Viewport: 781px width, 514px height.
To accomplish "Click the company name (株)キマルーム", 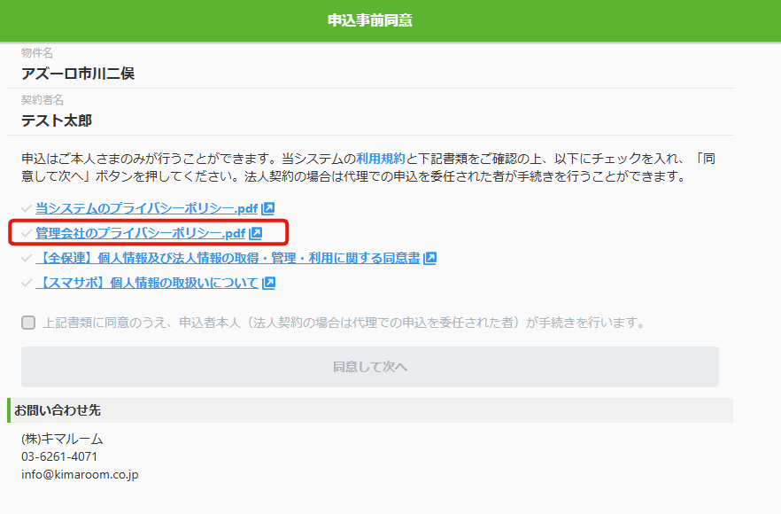I will [x=62, y=440].
